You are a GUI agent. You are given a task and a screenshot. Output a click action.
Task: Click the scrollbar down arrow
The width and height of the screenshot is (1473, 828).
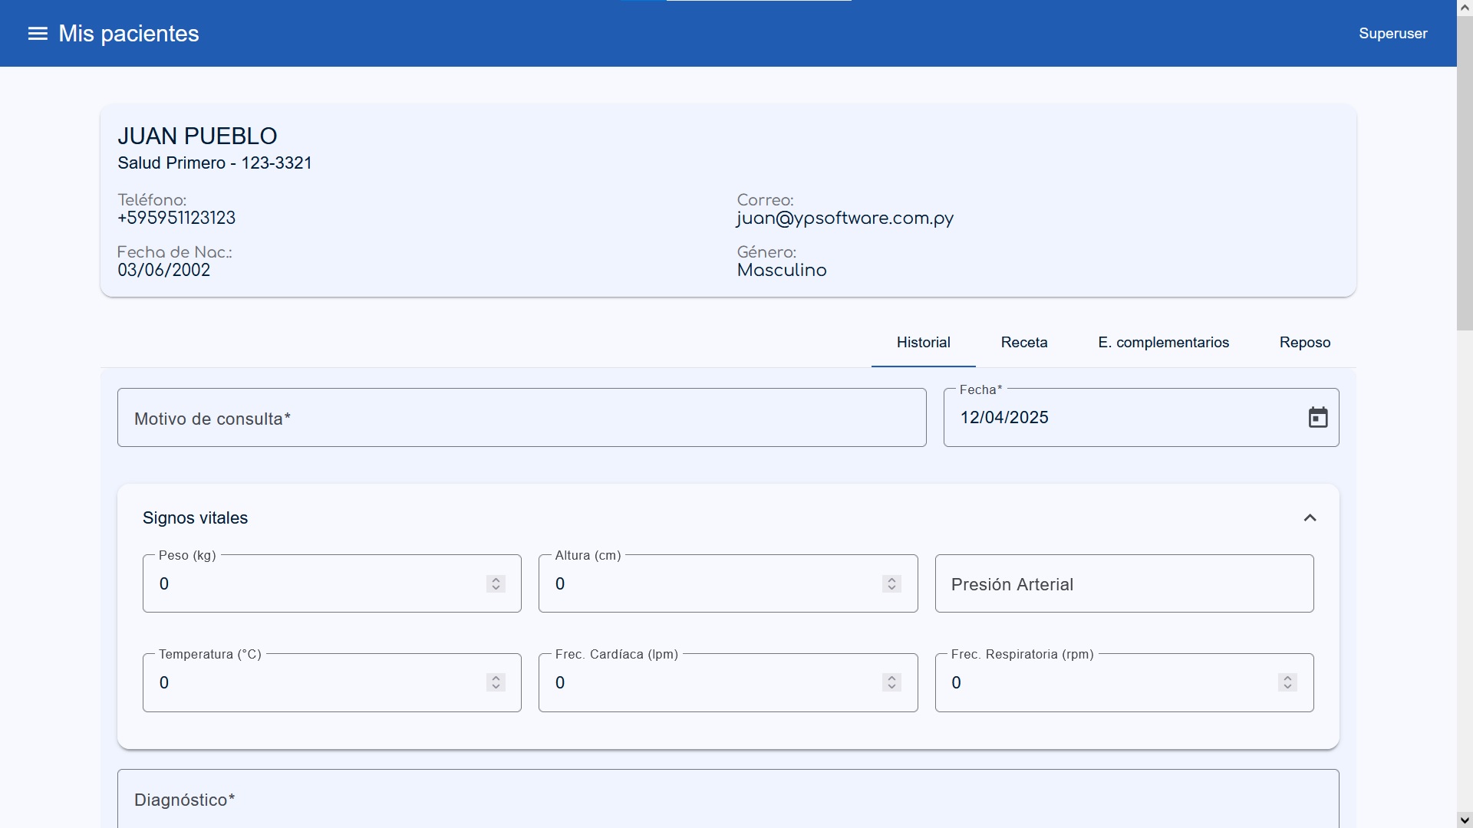[x=1465, y=820]
